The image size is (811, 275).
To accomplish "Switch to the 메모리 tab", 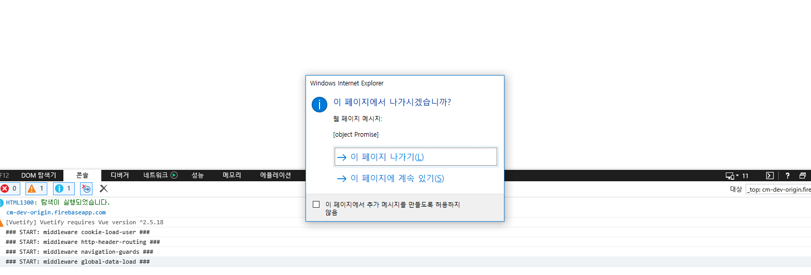I will tap(232, 176).
